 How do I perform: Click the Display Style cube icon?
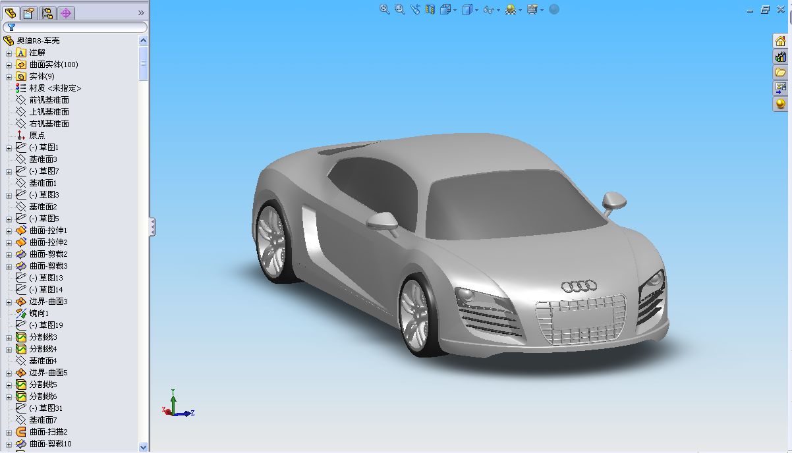click(467, 9)
